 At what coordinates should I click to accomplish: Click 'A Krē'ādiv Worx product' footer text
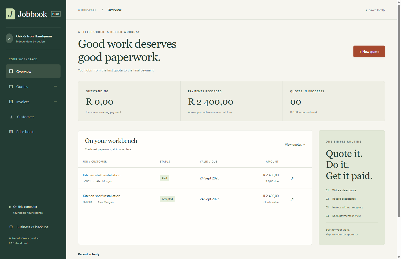(24, 238)
